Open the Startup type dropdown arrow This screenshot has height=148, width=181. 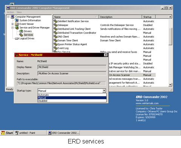(104, 91)
